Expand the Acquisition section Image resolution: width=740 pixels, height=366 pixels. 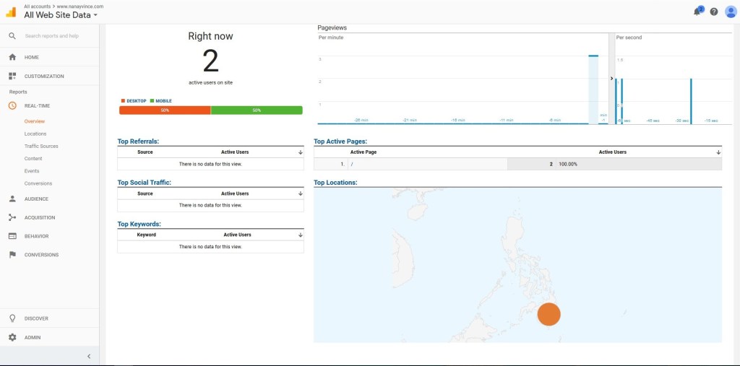click(x=39, y=217)
